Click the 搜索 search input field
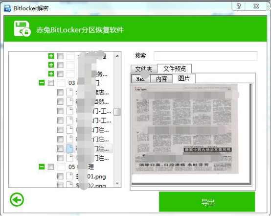The image size is (271, 216). [x=205, y=56]
